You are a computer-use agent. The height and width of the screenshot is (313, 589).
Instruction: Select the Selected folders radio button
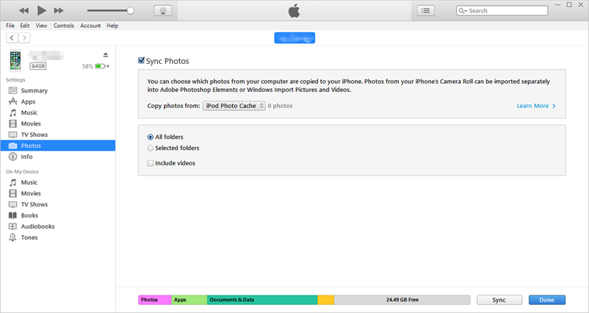150,148
